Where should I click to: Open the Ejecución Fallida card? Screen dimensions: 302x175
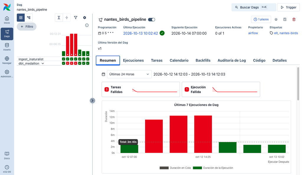(x=221, y=90)
